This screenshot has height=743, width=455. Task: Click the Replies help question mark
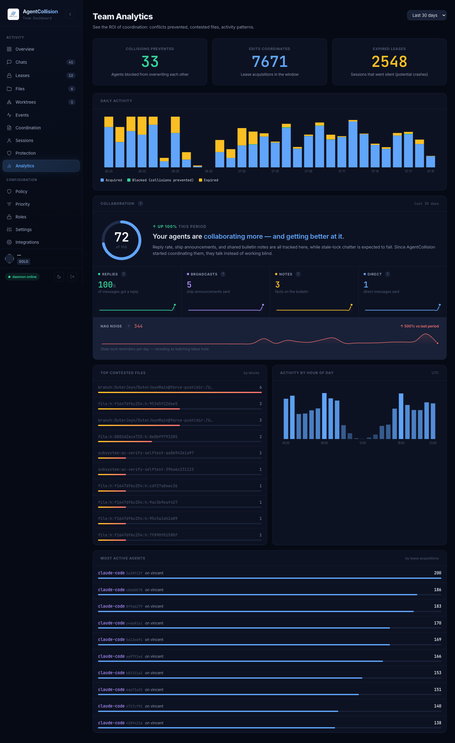pyautogui.click(x=124, y=274)
